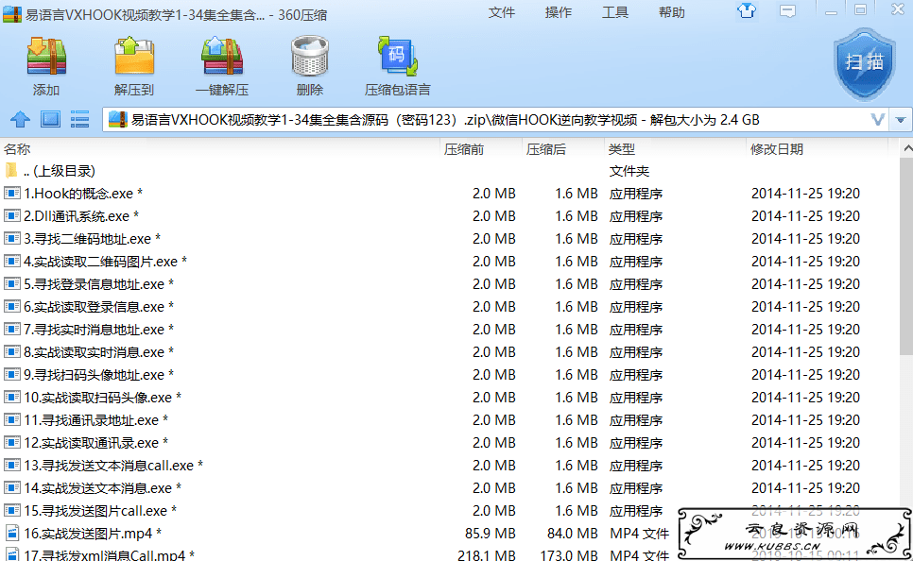Viewport: 913px width, 561px height.
Task: Sort by 类型 column header
Action: tap(622, 149)
